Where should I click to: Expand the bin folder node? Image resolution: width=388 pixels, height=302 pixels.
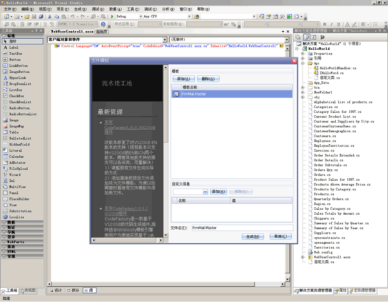click(303, 87)
